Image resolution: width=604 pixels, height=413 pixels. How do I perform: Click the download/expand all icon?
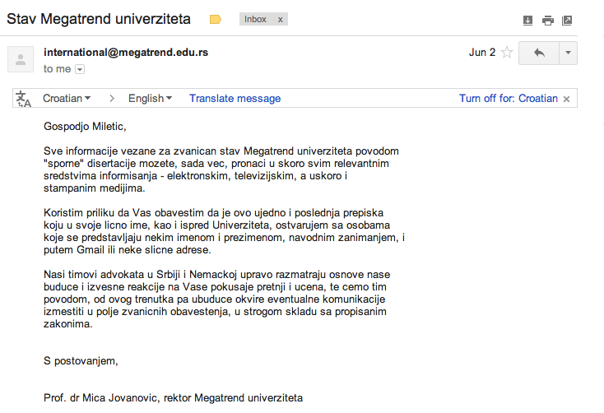coord(528,21)
